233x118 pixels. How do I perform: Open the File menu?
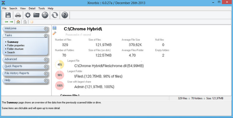4,8
